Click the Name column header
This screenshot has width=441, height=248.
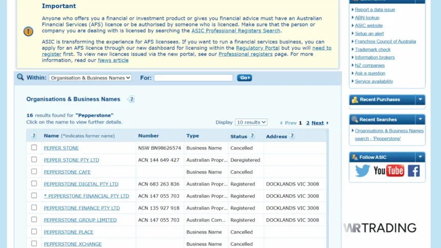click(x=51, y=136)
